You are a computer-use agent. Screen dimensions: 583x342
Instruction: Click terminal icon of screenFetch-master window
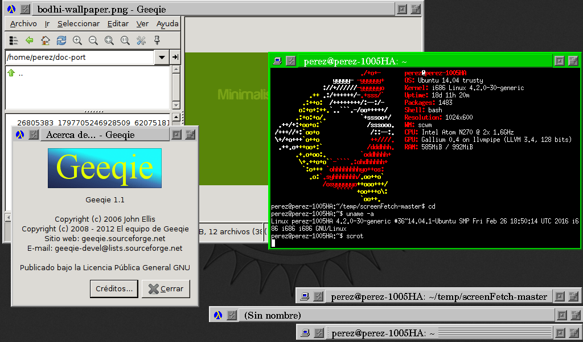click(305, 296)
